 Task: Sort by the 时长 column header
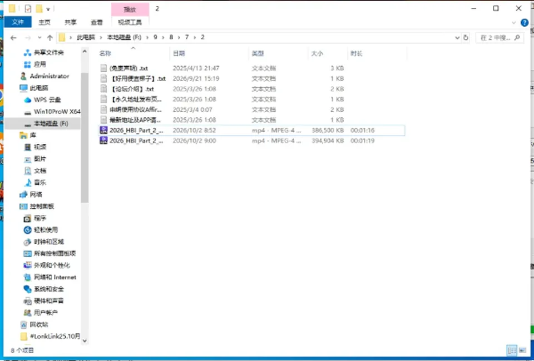(x=357, y=54)
